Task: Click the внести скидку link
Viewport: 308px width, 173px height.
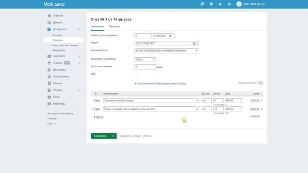Action: [179, 83]
